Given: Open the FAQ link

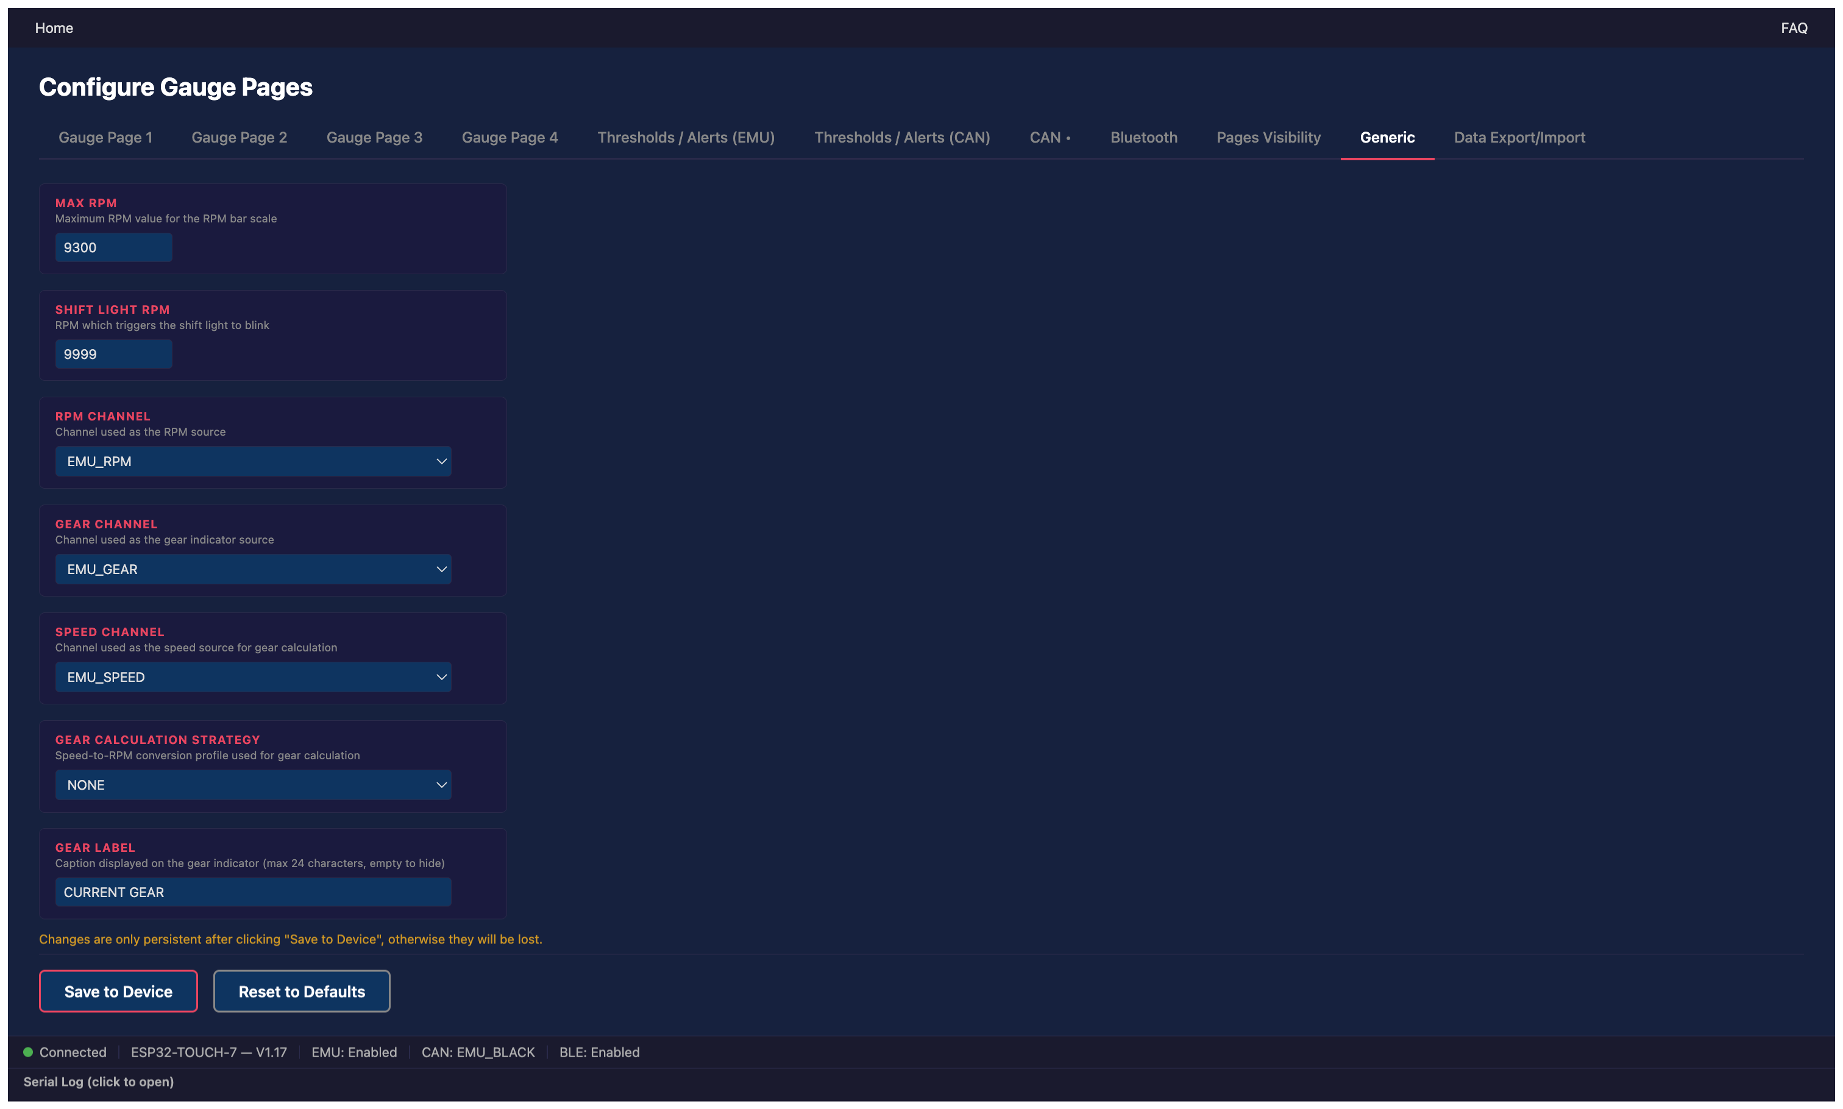Looking at the screenshot, I should click(1794, 27).
